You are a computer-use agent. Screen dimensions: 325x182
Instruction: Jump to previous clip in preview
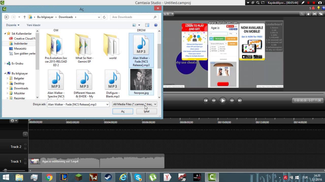click(x=206, y=101)
